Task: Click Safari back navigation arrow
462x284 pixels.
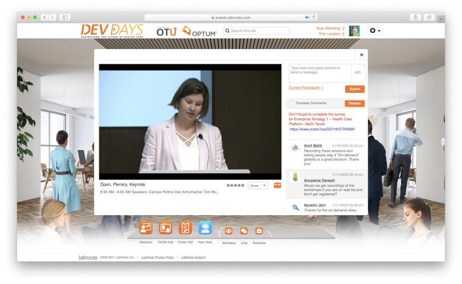Action: pyautogui.click(x=44, y=18)
